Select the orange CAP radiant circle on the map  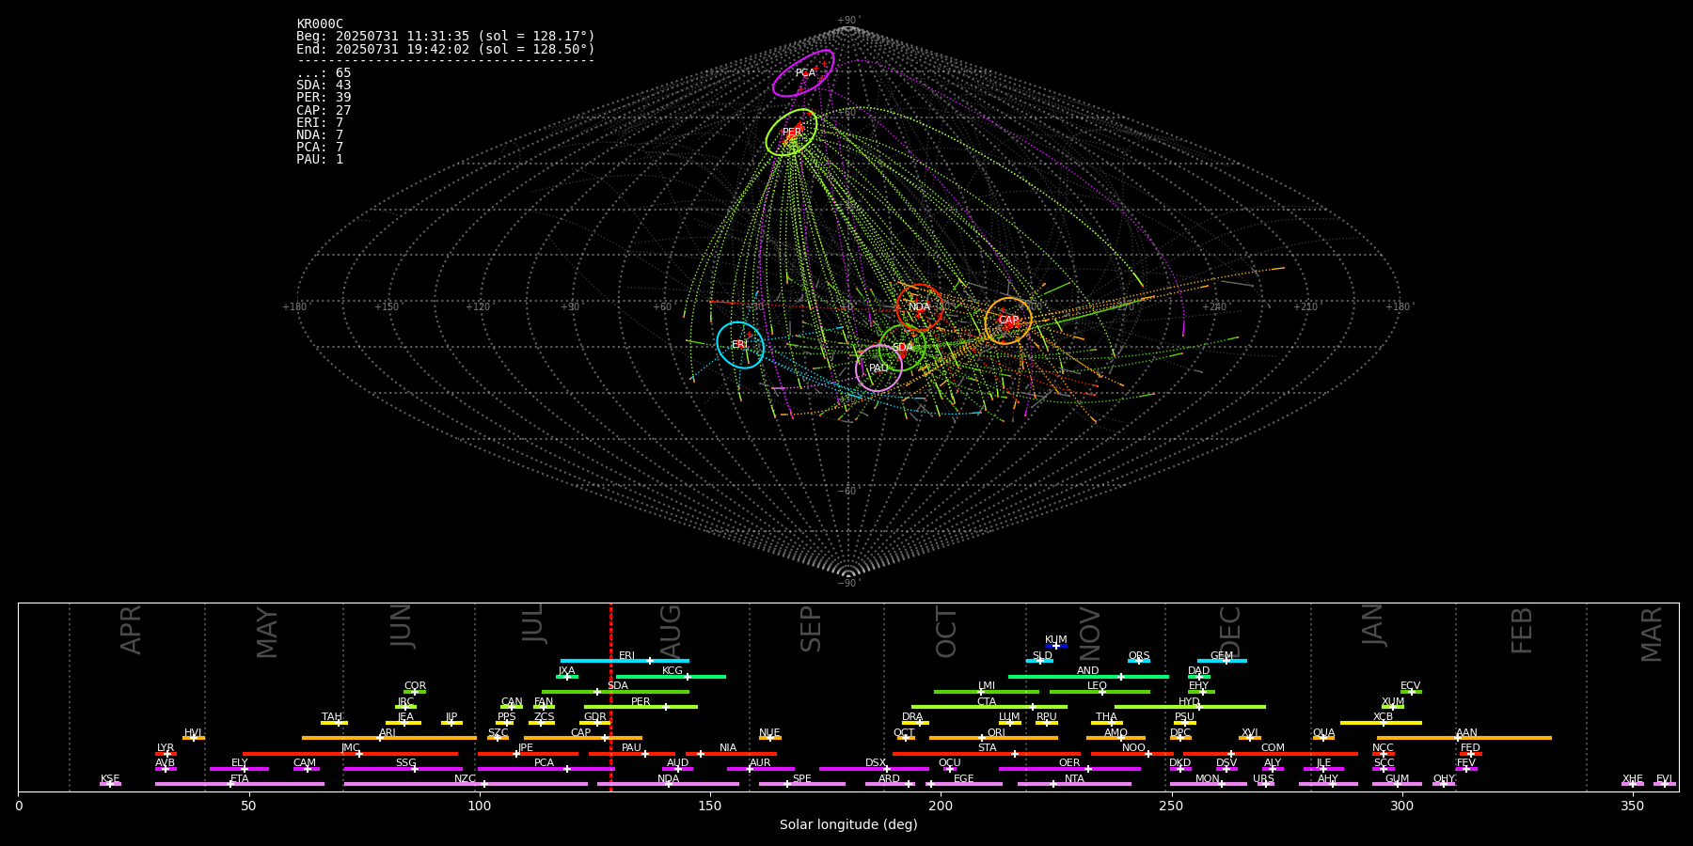tap(1008, 321)
